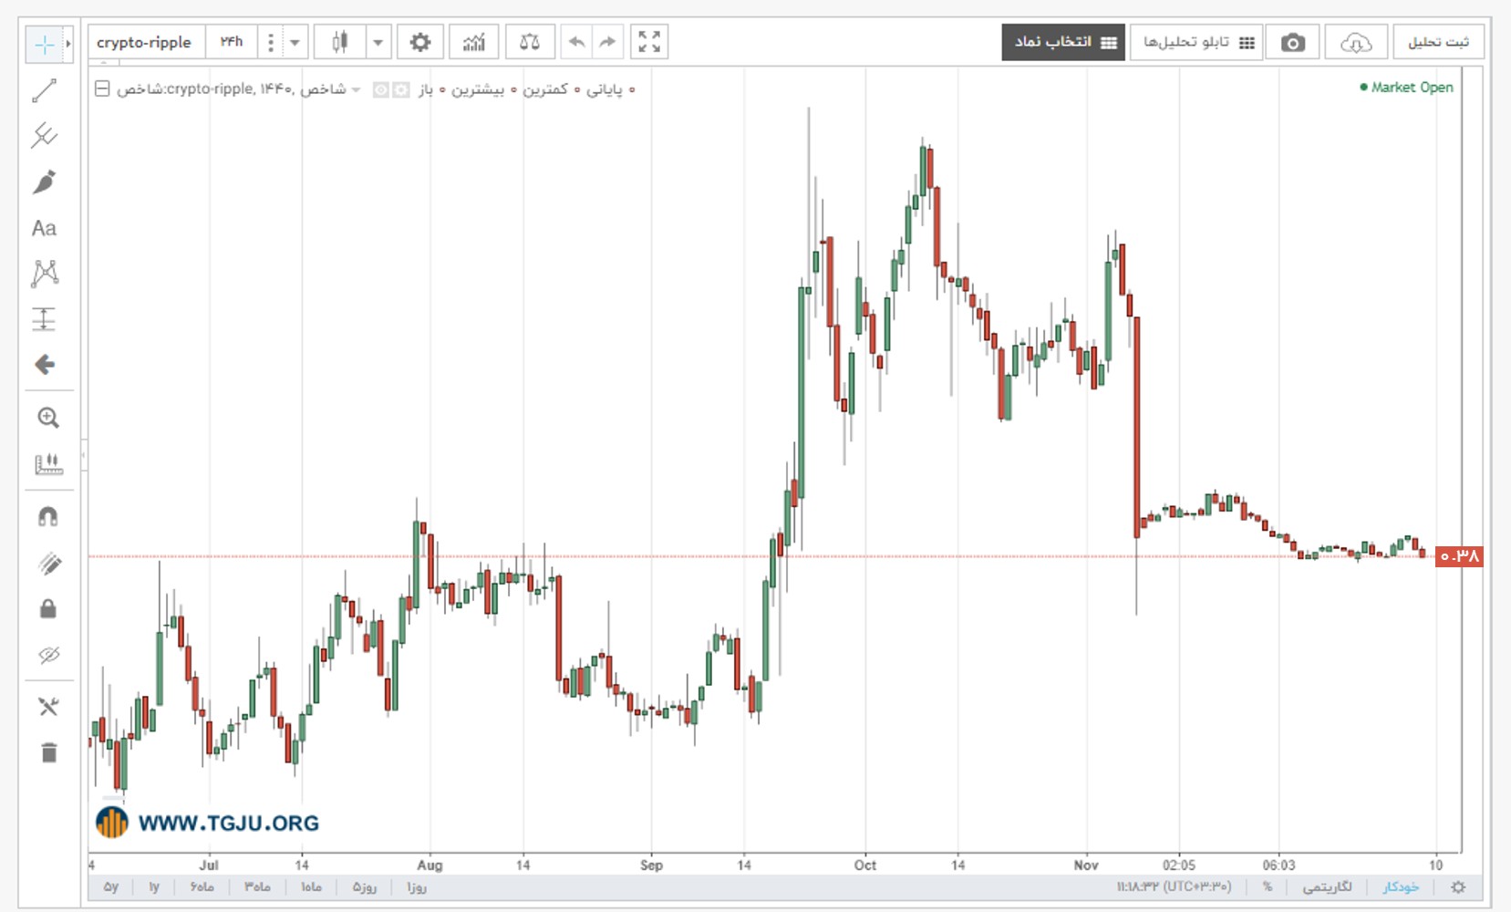The width and height of the screenshot is (1511, 912).
Task: Click the left arrow marker tool
Action: click(44, 365)
